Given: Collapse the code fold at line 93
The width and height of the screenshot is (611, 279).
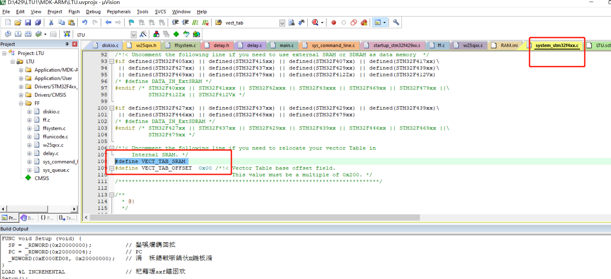Looking at the screenshot, I should (x=112, y=61).
